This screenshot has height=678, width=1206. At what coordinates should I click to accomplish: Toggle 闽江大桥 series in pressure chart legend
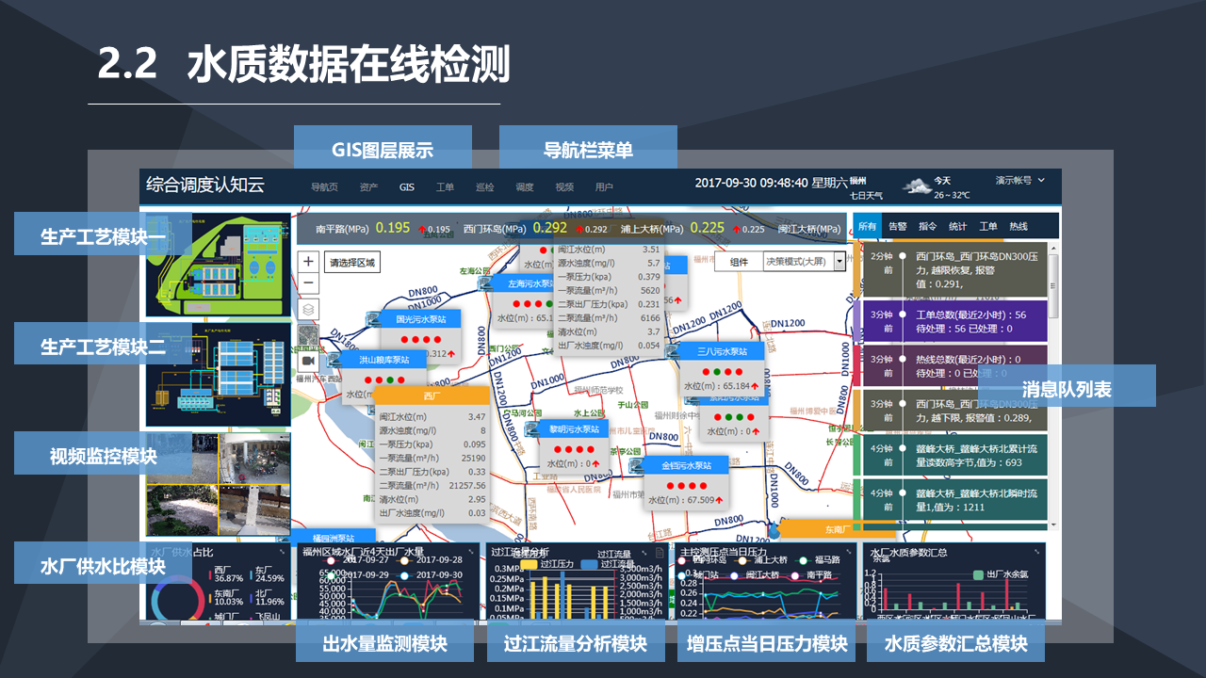(753, 574)
